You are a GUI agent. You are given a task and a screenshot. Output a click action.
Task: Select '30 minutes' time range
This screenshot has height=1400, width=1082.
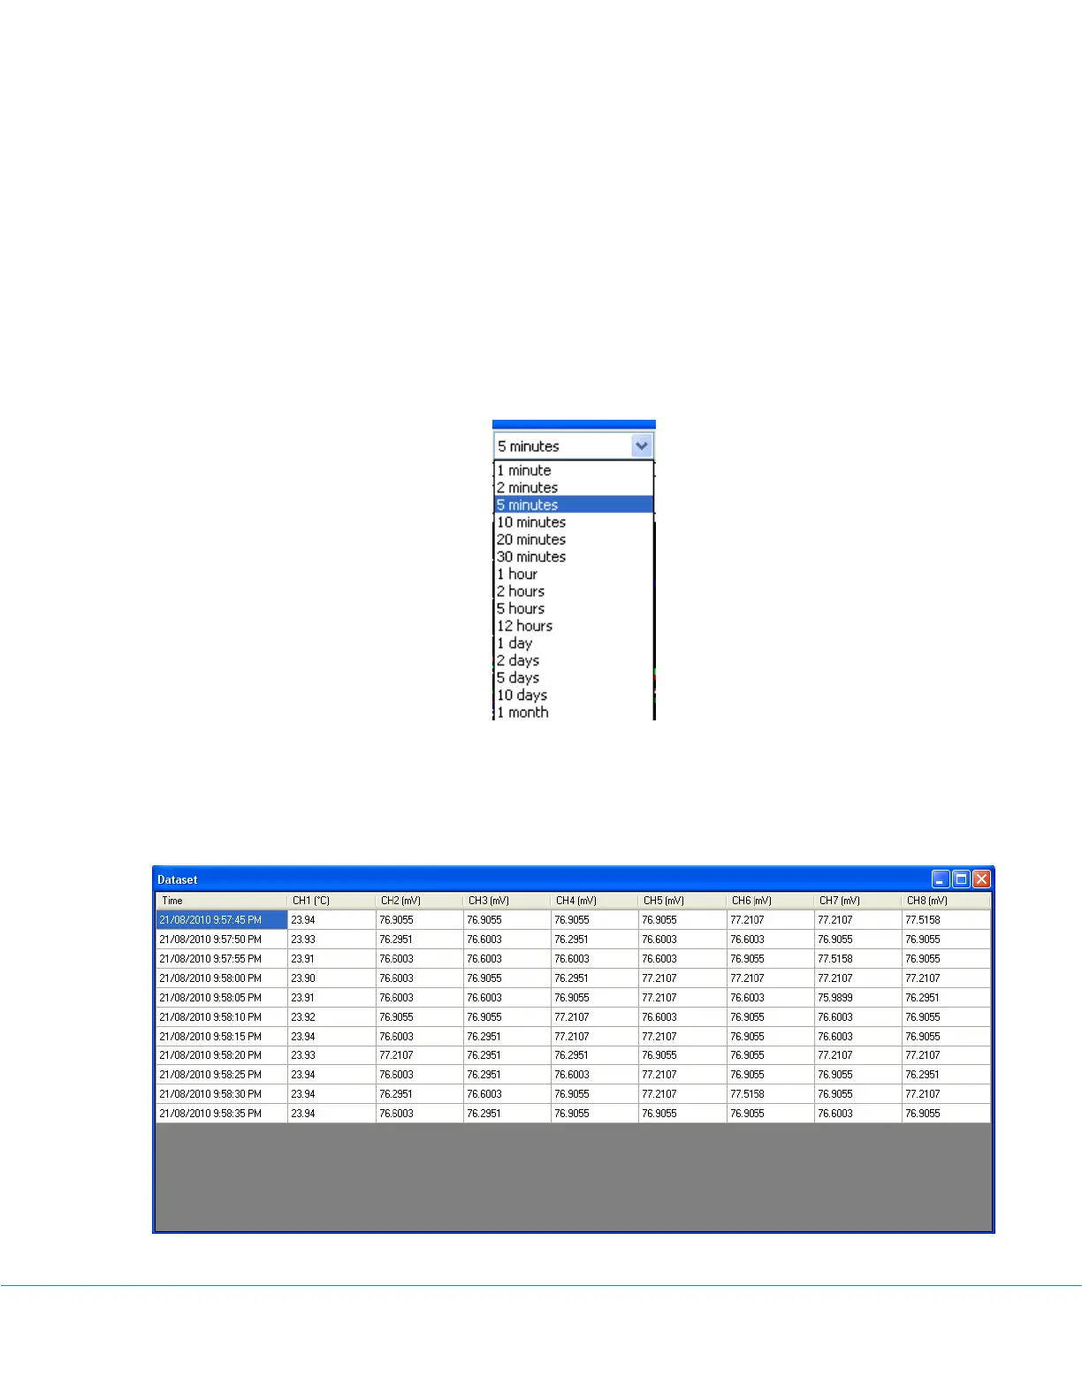(x=573, y=557)
